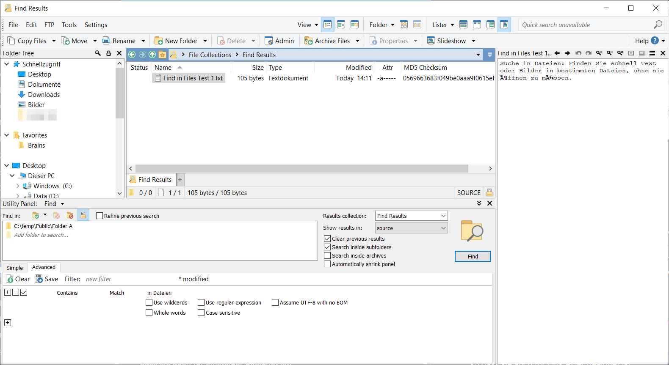Click the clear all folders icon beside Find in

[x=70, y=215]
